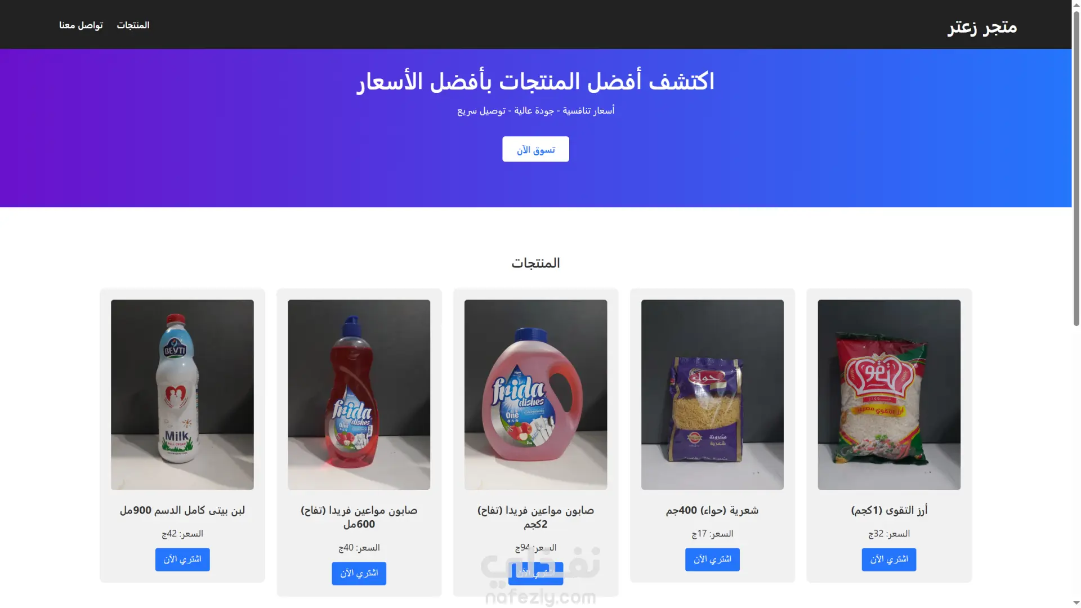1081x608 pixels.
Task: Click the متجر زعتر store logo
Action: (982, 26)
